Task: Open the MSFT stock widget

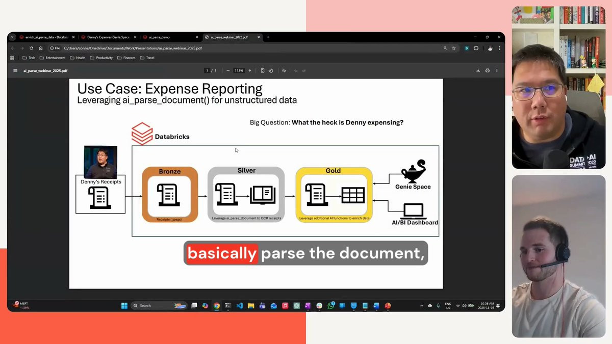Action: pos(21,305)
